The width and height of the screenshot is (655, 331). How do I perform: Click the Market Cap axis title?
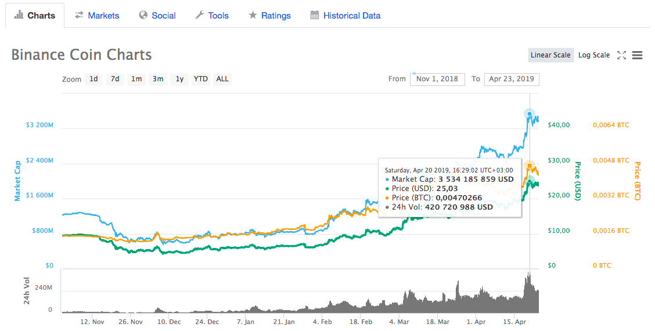pos(17,181)
